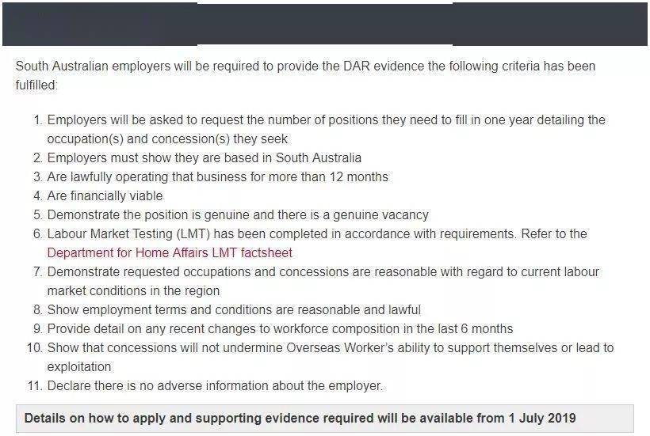Open the Department for Home Affairs LMT factsheet link

point(170,252)
